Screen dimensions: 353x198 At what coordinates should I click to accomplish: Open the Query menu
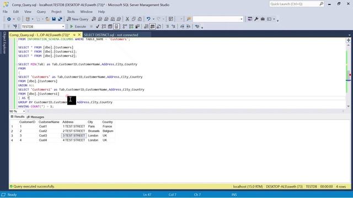click(x=41, y=12)
